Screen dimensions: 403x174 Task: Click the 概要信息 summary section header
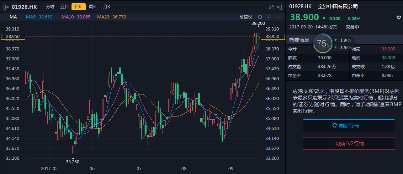pos(299,40)
